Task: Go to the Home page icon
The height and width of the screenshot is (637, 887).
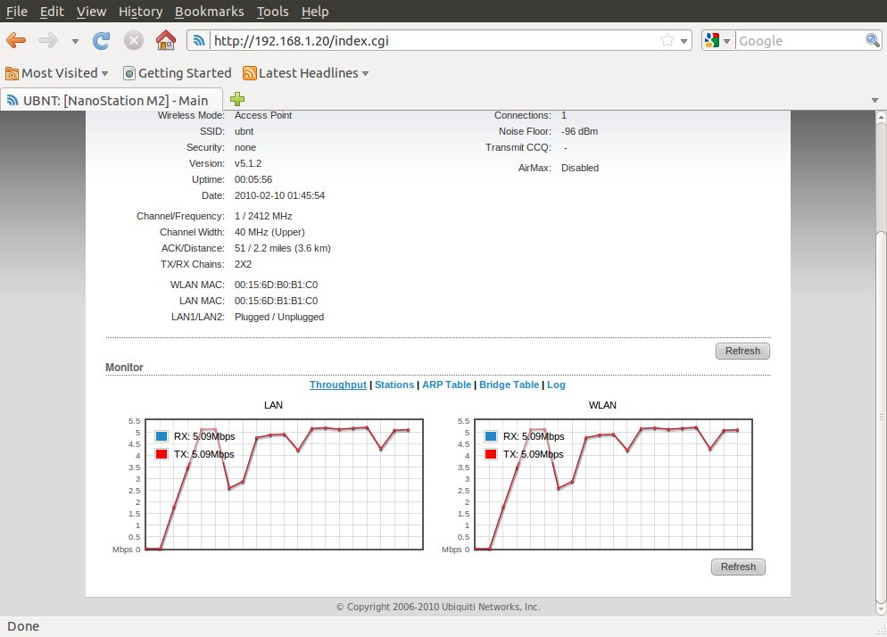Action: tap(165, 40)
